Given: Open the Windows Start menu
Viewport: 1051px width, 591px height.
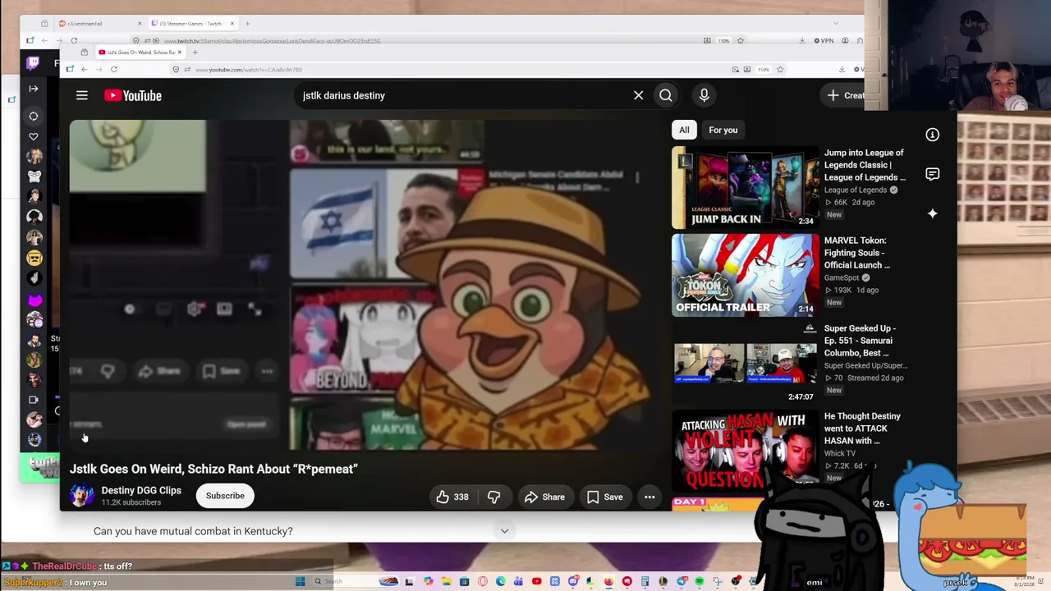Looking at the screenshot, I should (x=301, y=582).
